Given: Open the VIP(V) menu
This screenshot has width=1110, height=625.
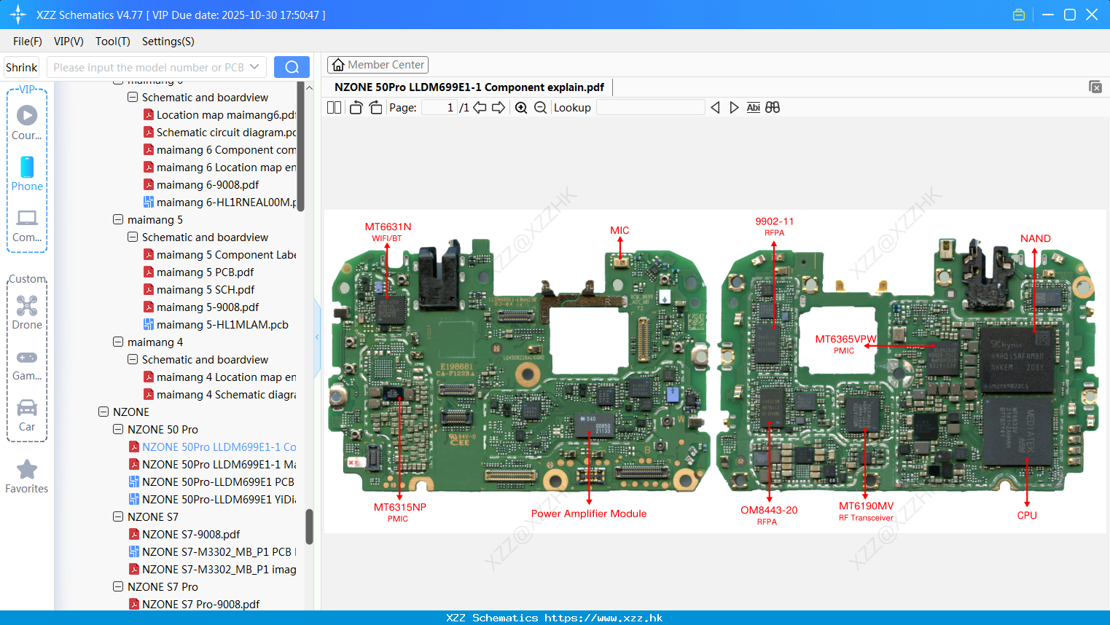Looking at the screenshot, I should 69,42.
